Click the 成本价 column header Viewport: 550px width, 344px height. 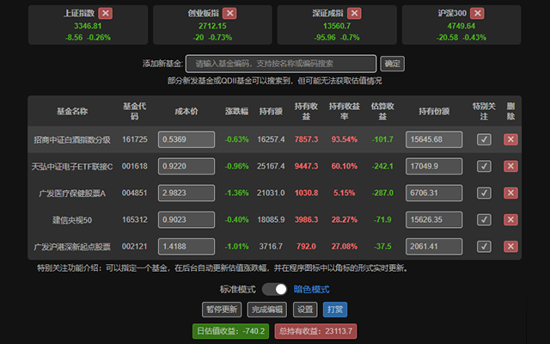(x=186, y=112)
